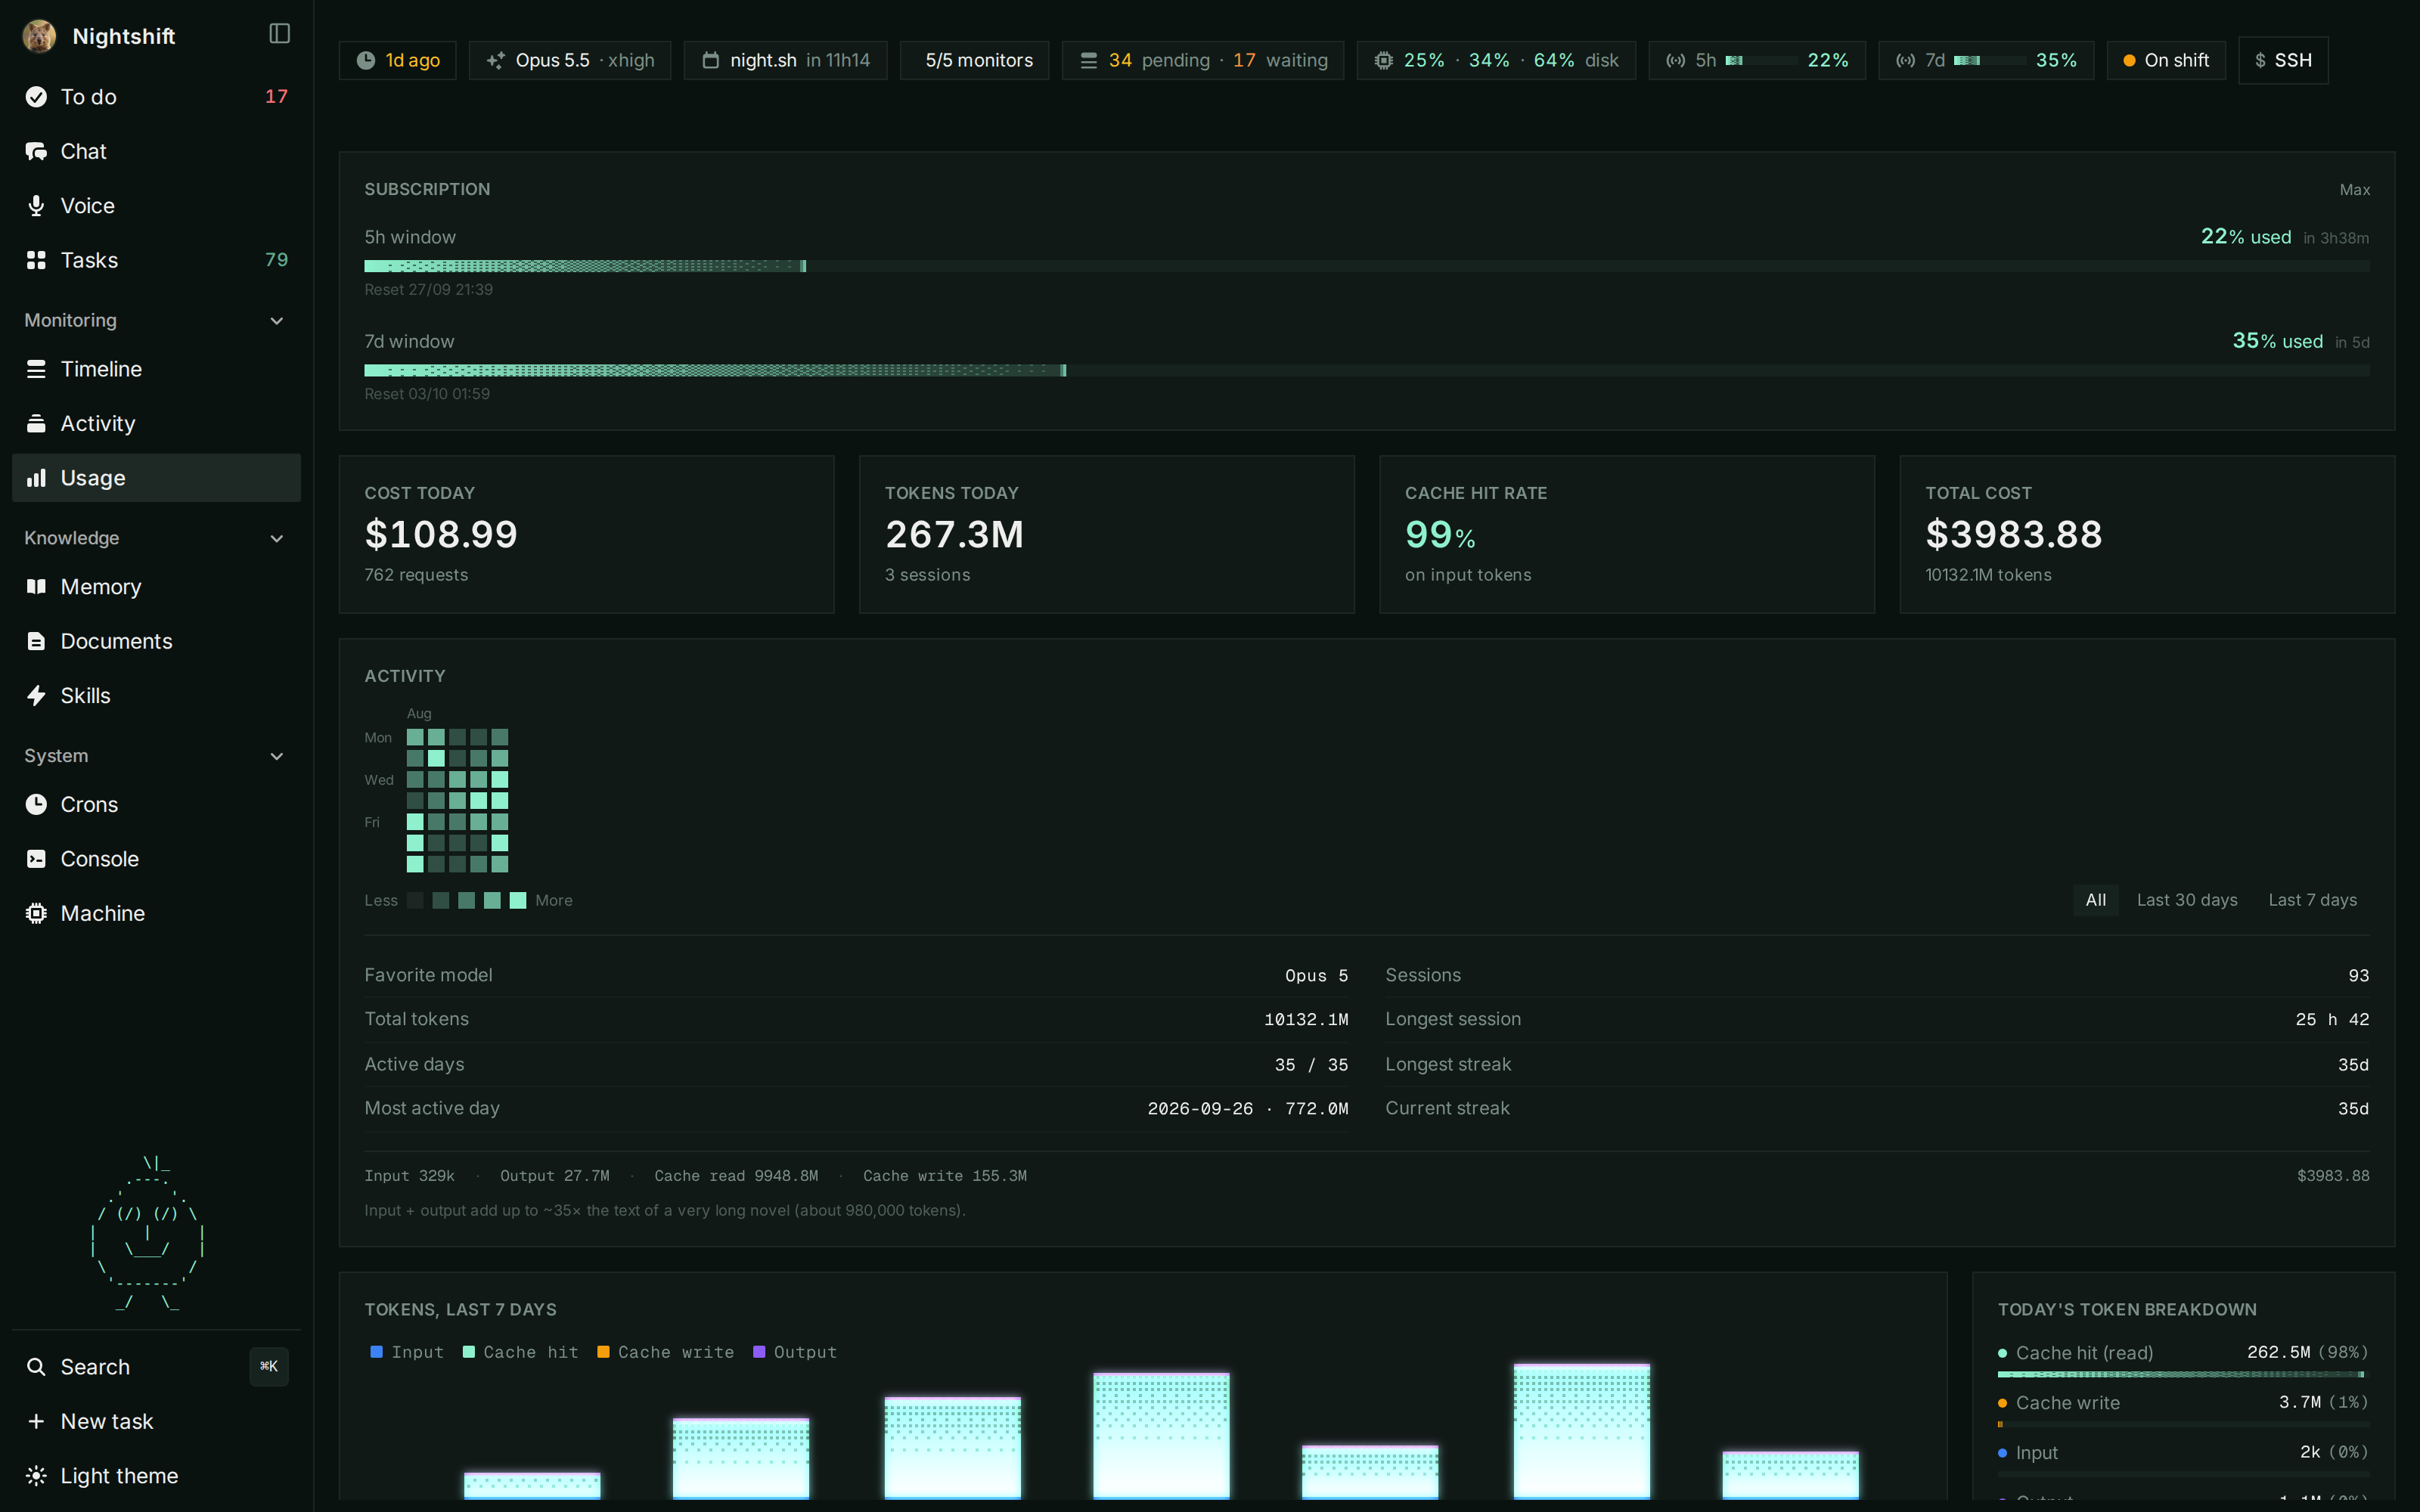Click the New task plus icon
2420x1512 pixels.
point(36,1422)
